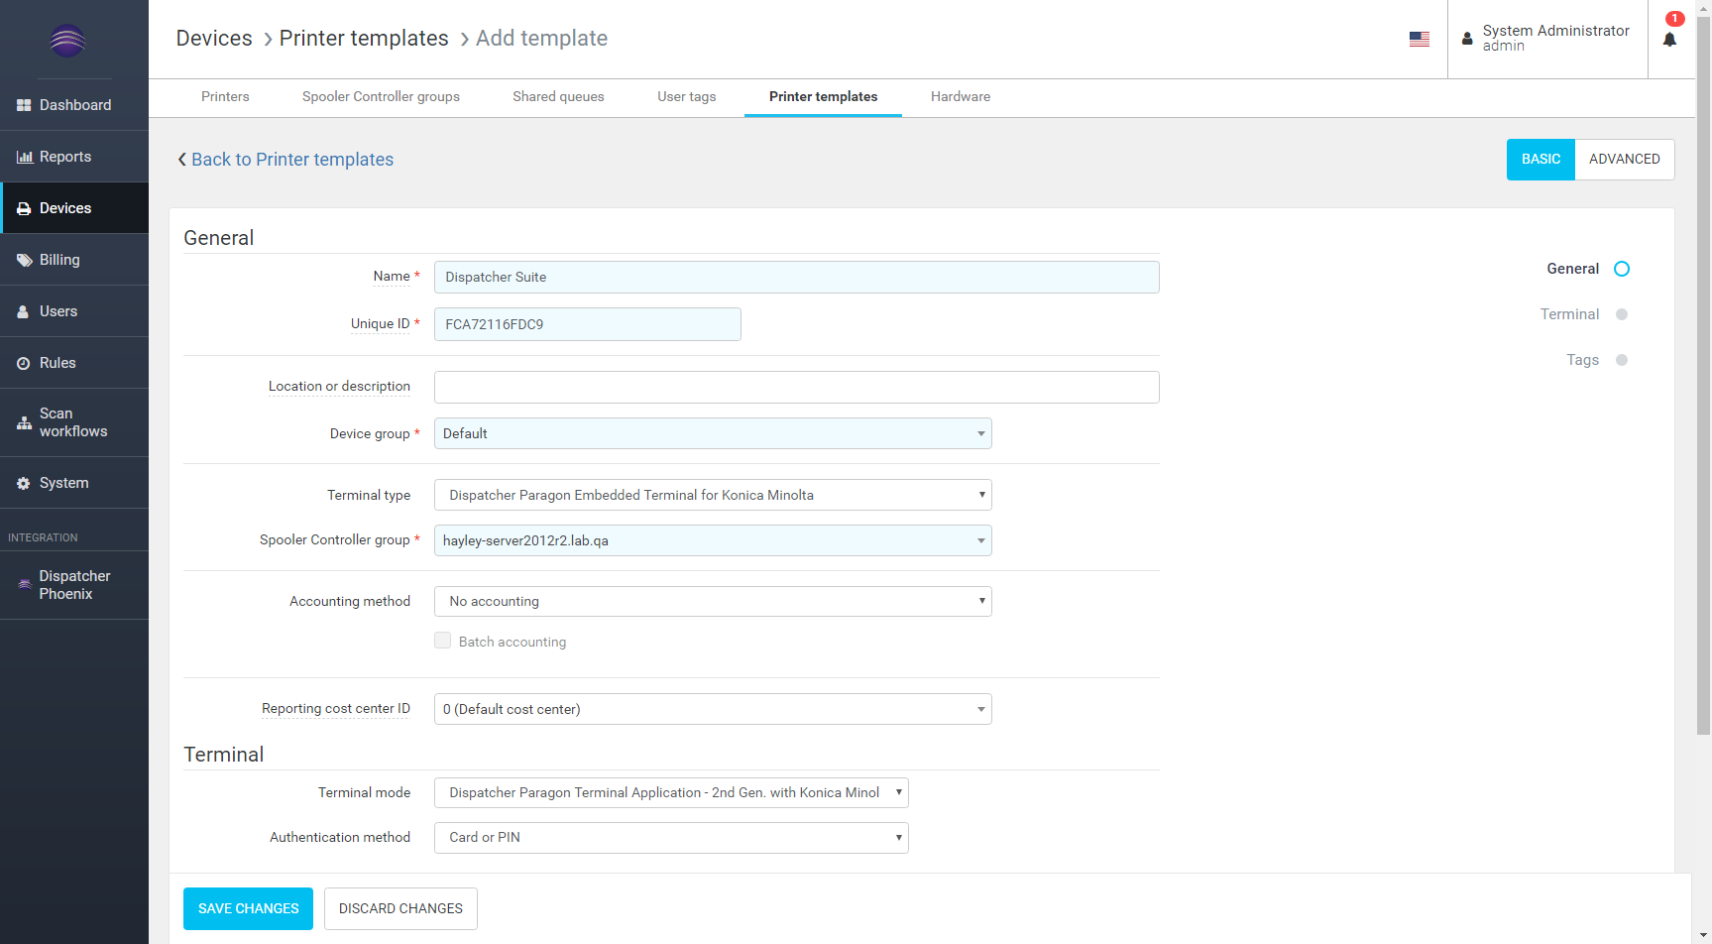Open the Authentication method dropdown
Screen dimensions: 1712x944
(671, 838)
